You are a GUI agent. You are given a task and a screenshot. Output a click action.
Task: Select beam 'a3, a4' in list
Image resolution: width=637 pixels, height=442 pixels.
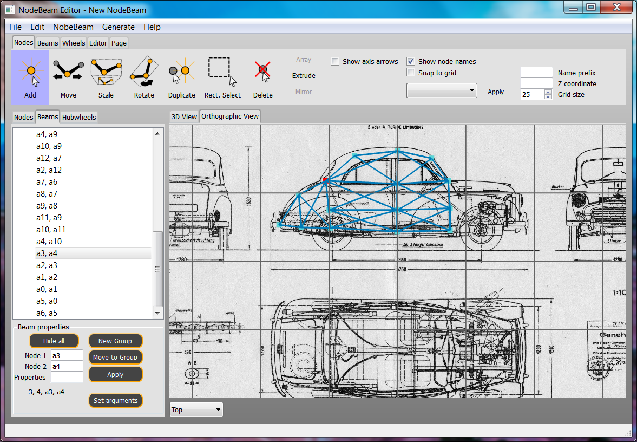tap(93, 253)
